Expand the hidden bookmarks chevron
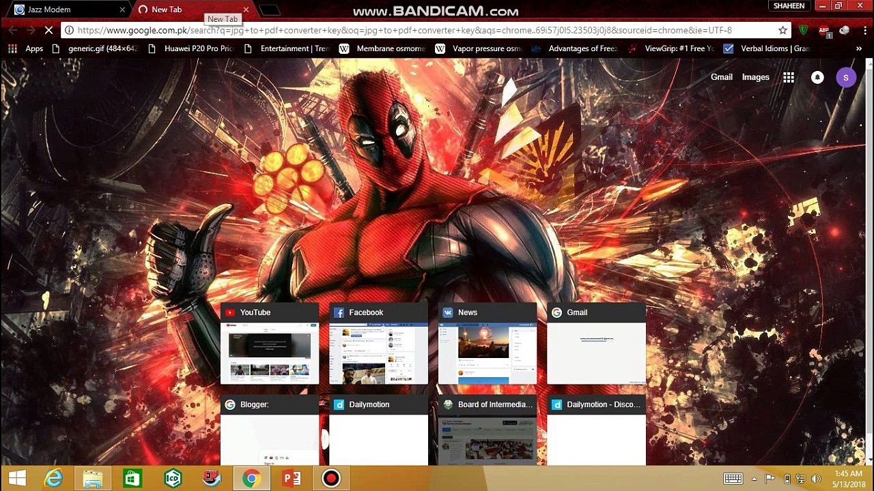 (858, 48)
